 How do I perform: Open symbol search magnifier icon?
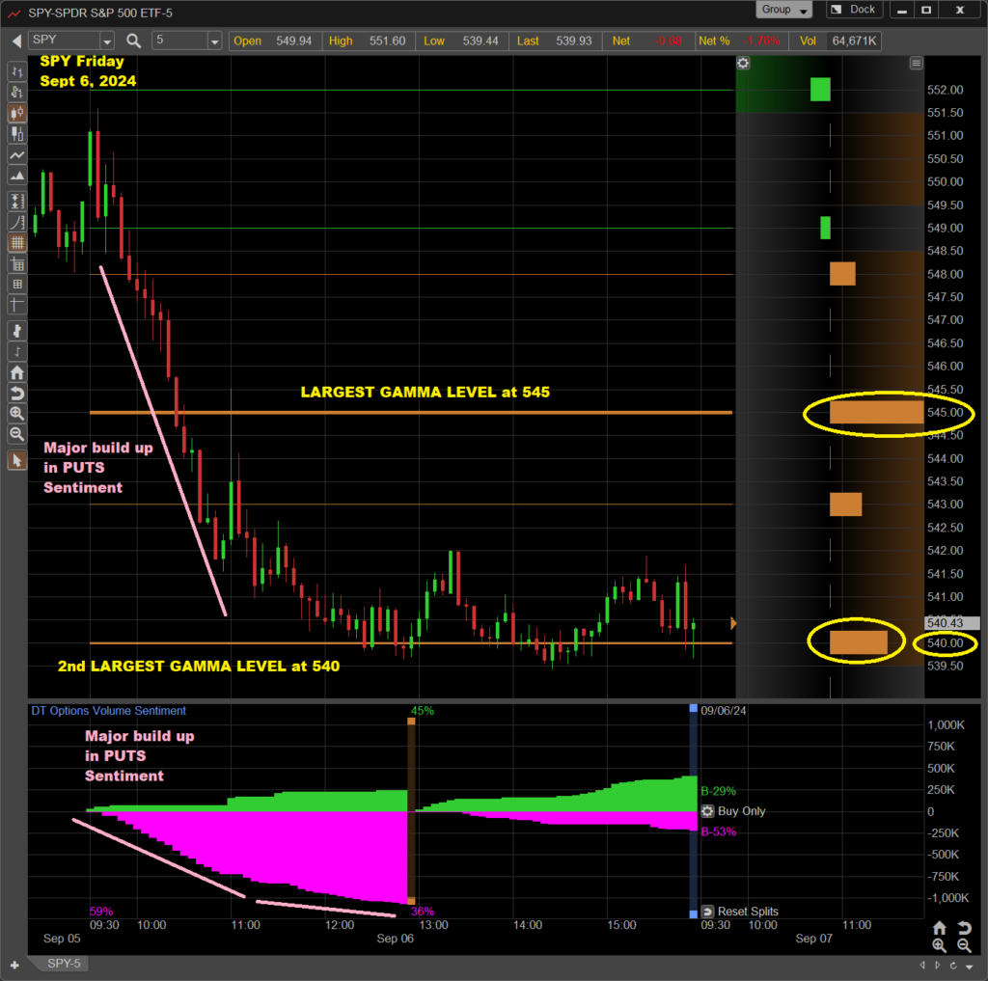click(x=134, y=41)
